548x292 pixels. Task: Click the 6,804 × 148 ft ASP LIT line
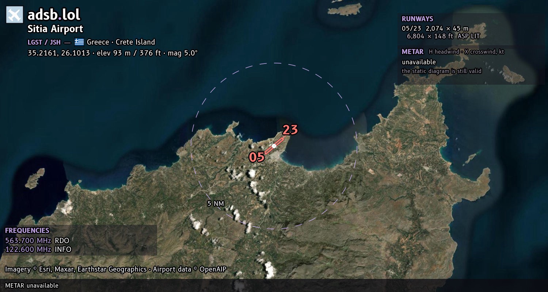point(443,36)
